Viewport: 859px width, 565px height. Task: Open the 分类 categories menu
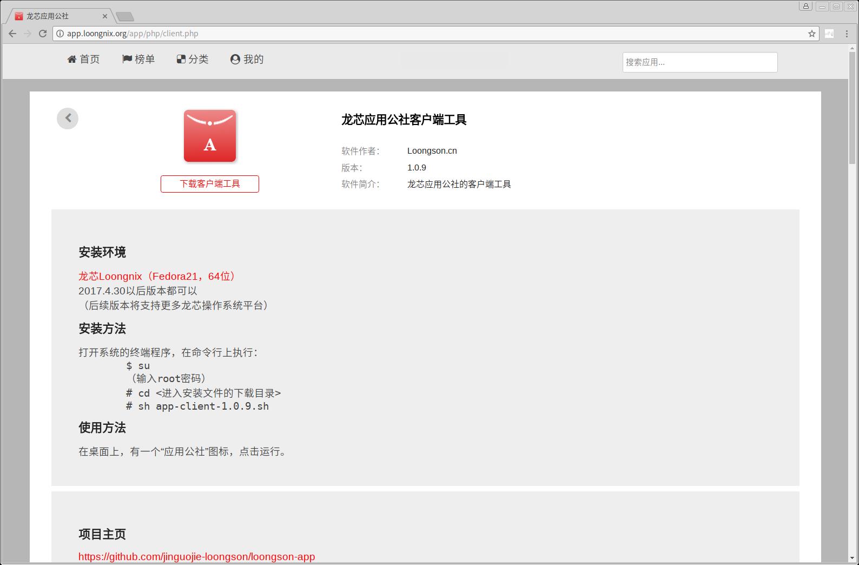(193, 60)
